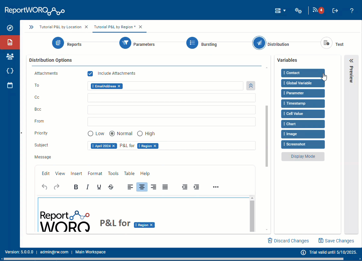The image size is (362, 261).
Task: Click the Display Mode button
Action: pyautogui.click(x=303, y=156)
